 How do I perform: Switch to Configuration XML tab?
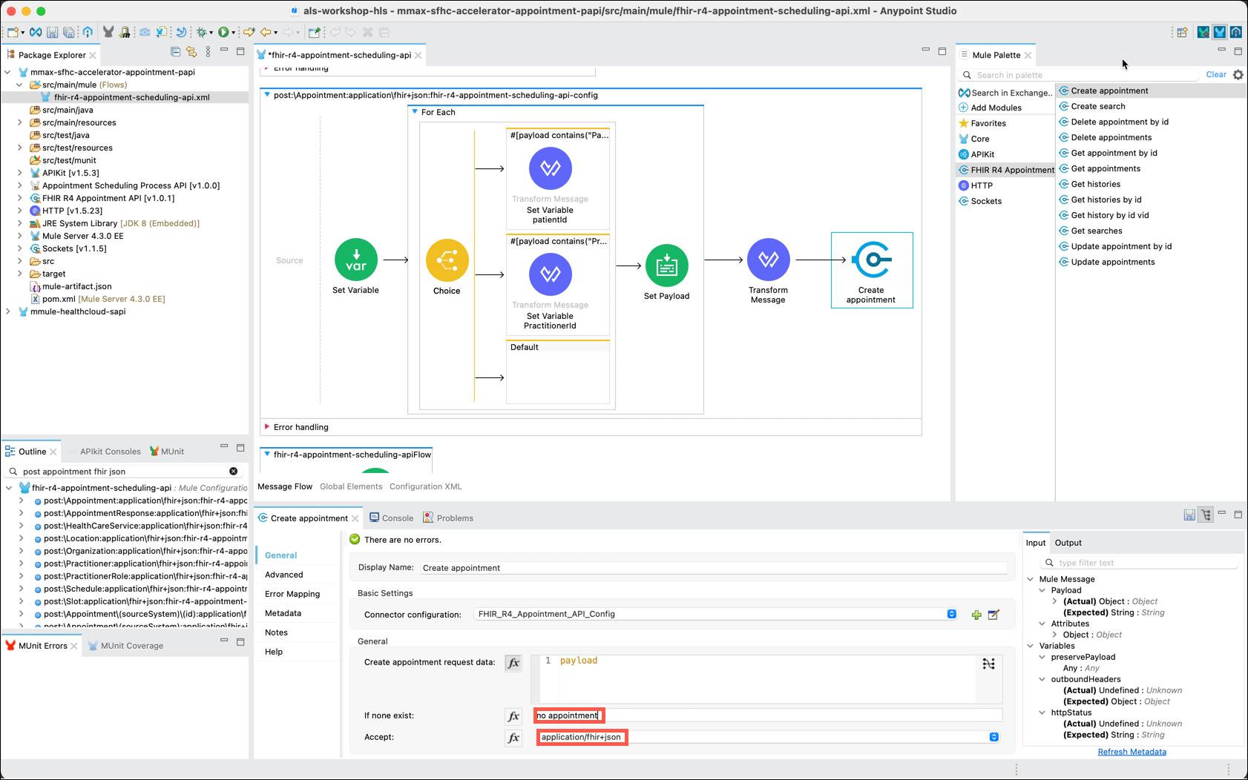(425, 486)
